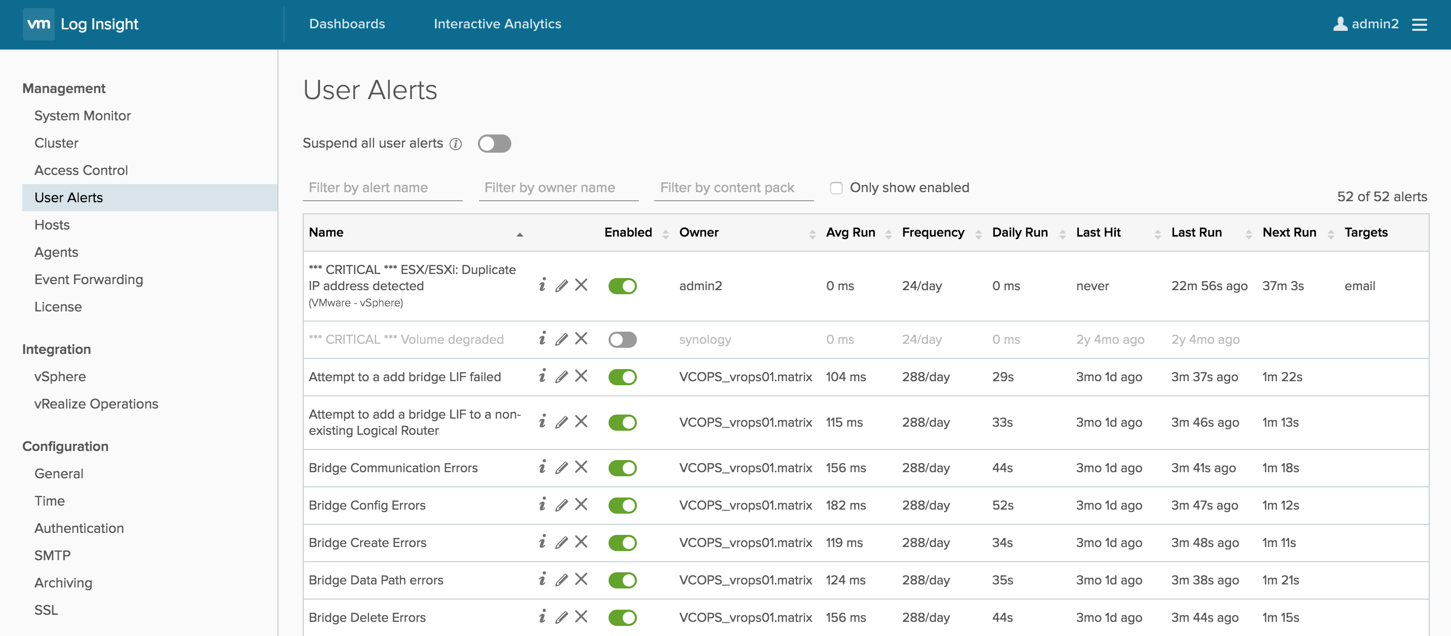Image resolution: width=1451 pixels, height=636 pixels.
Task: Click the Filter by alert name field
Action: click(x=382, y=188)
